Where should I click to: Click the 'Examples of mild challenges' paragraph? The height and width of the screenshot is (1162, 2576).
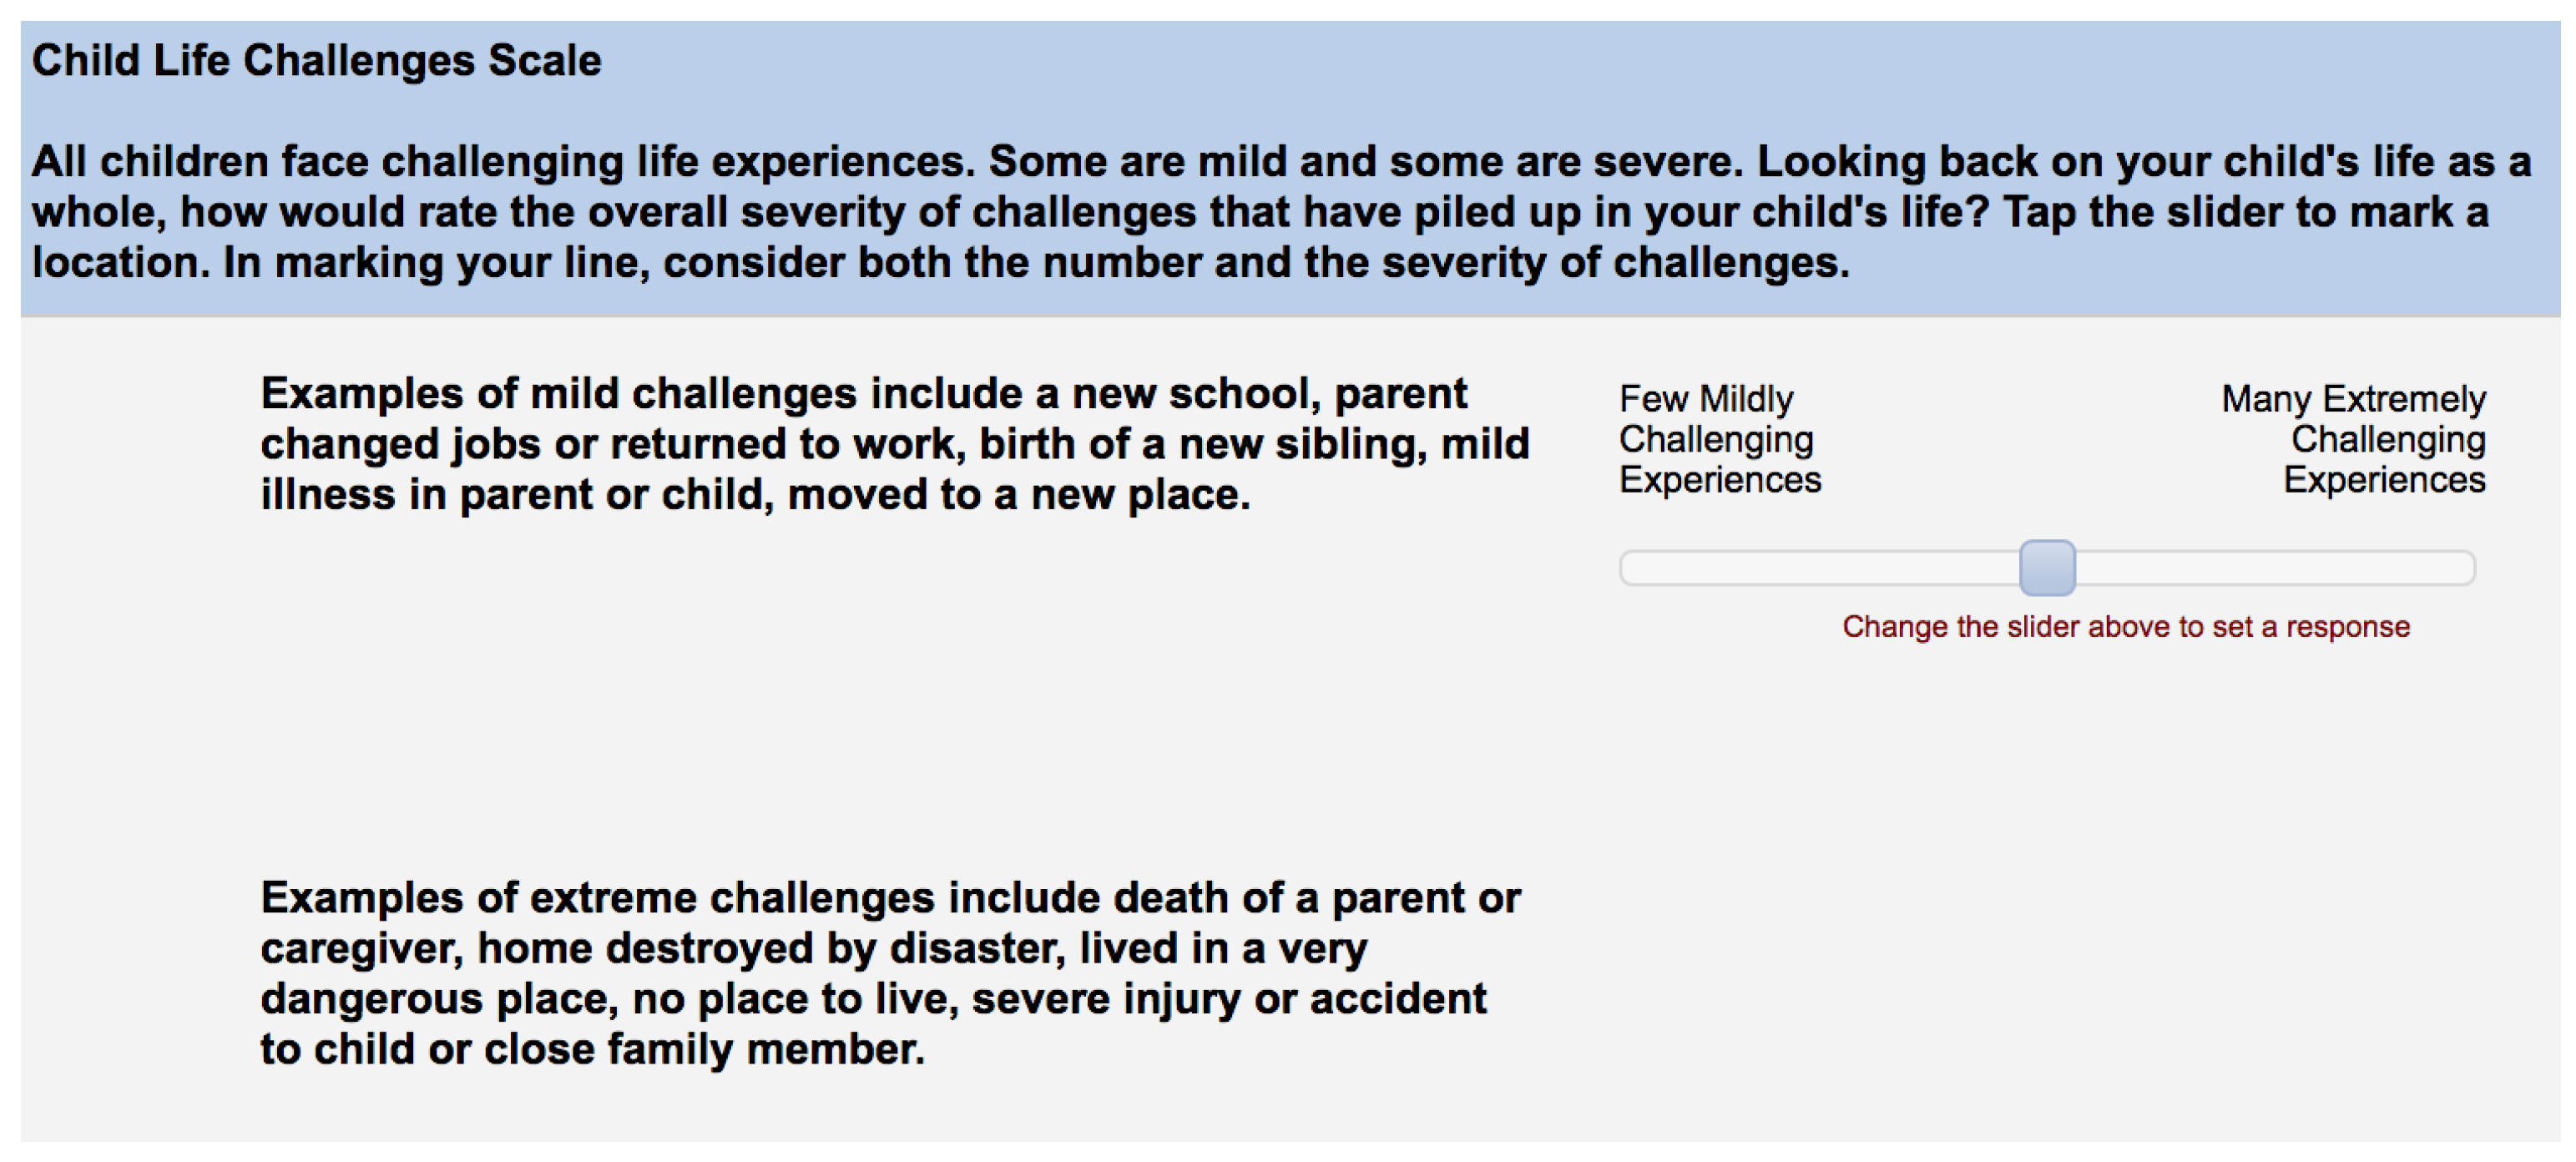point(894,444)
